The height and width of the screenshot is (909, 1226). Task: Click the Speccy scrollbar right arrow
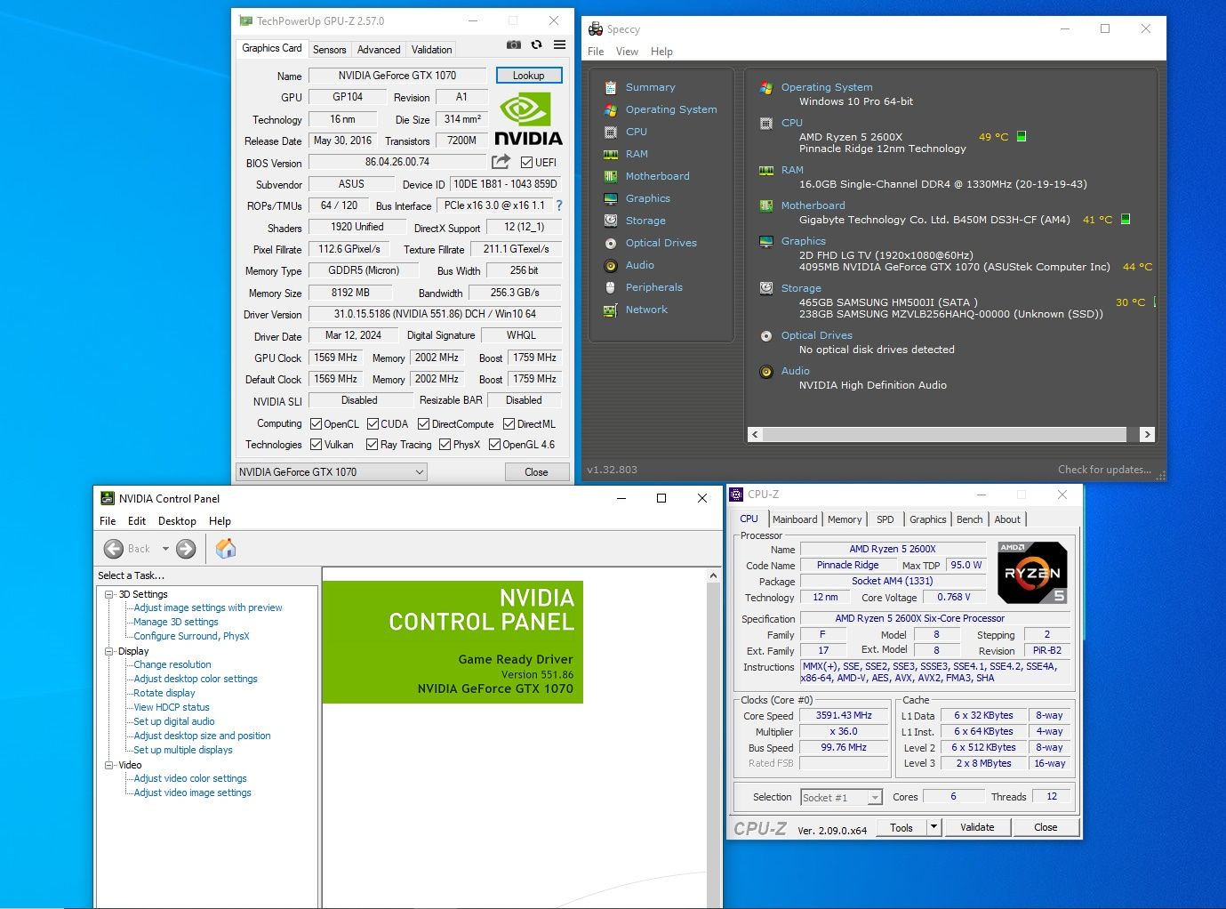coord(1147,434)
